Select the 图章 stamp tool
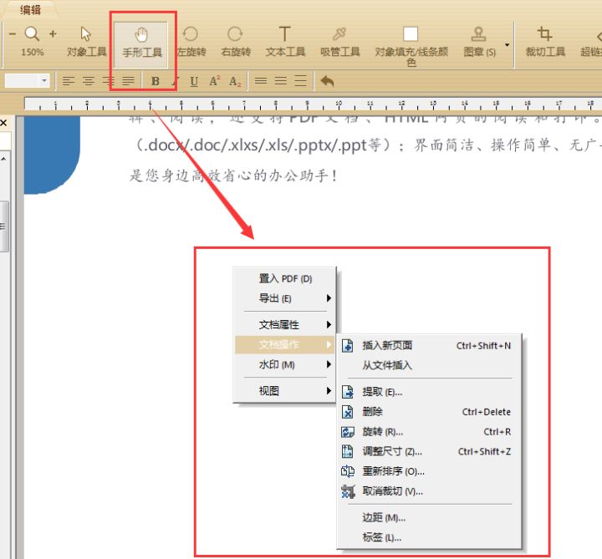This screenshot has height=559, width=602. click(x=479, y=43)
